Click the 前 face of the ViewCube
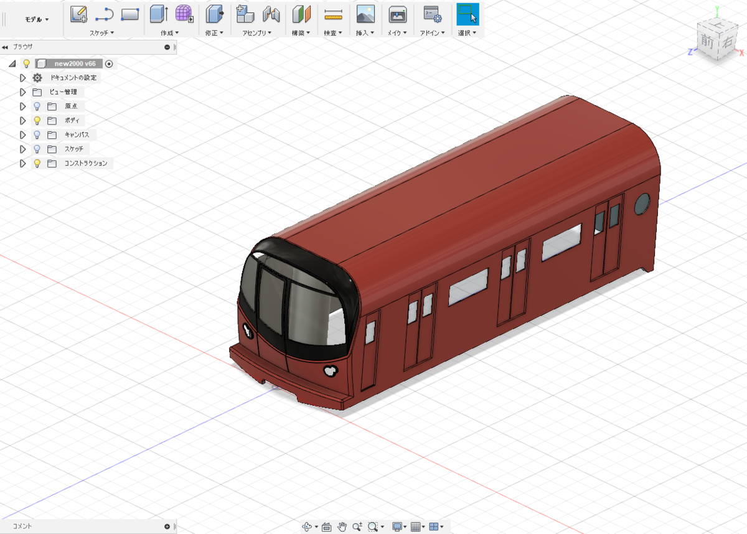 tap(707, 42)
